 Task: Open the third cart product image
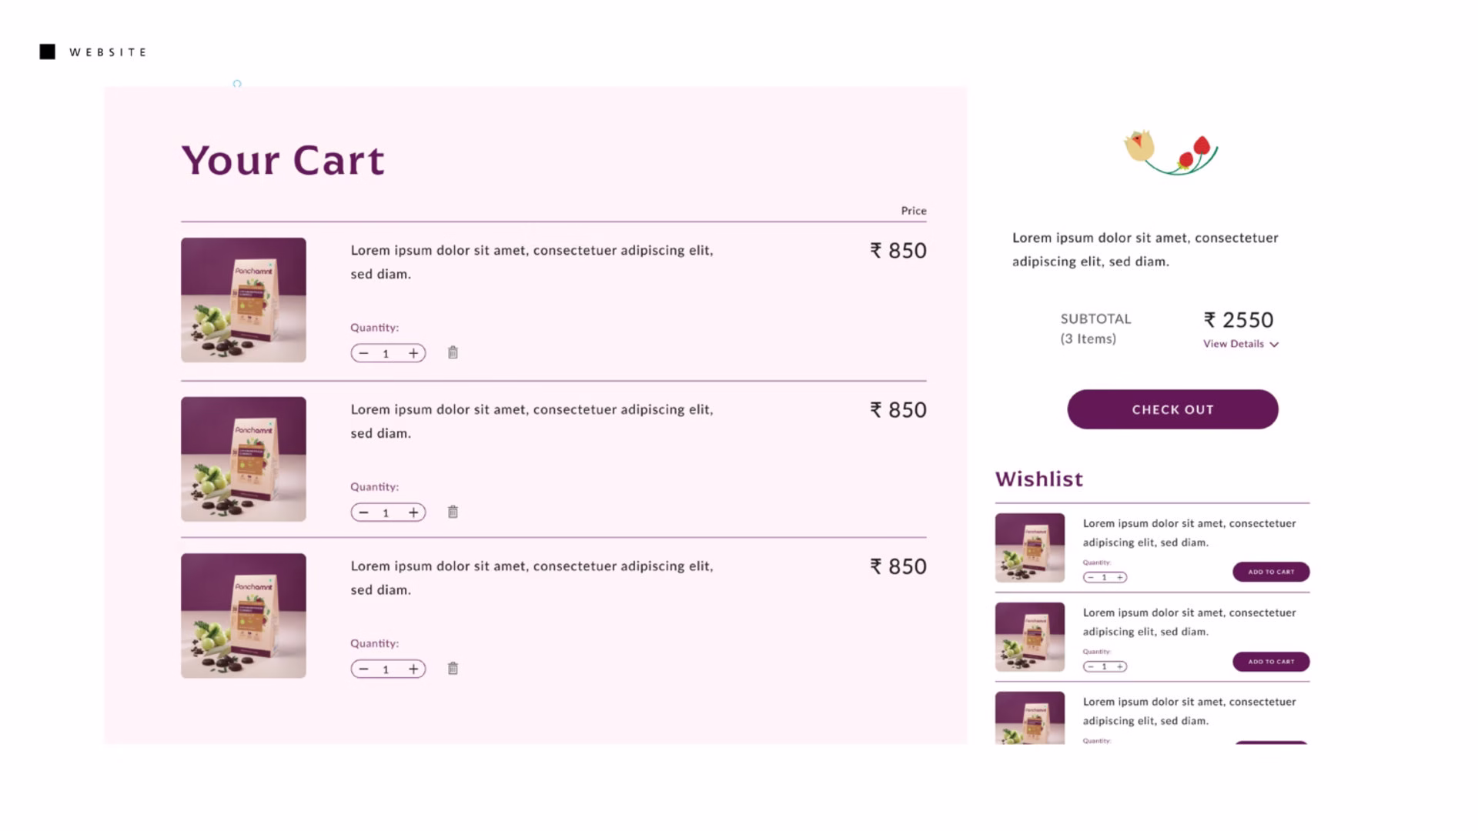tap(243, 616)
